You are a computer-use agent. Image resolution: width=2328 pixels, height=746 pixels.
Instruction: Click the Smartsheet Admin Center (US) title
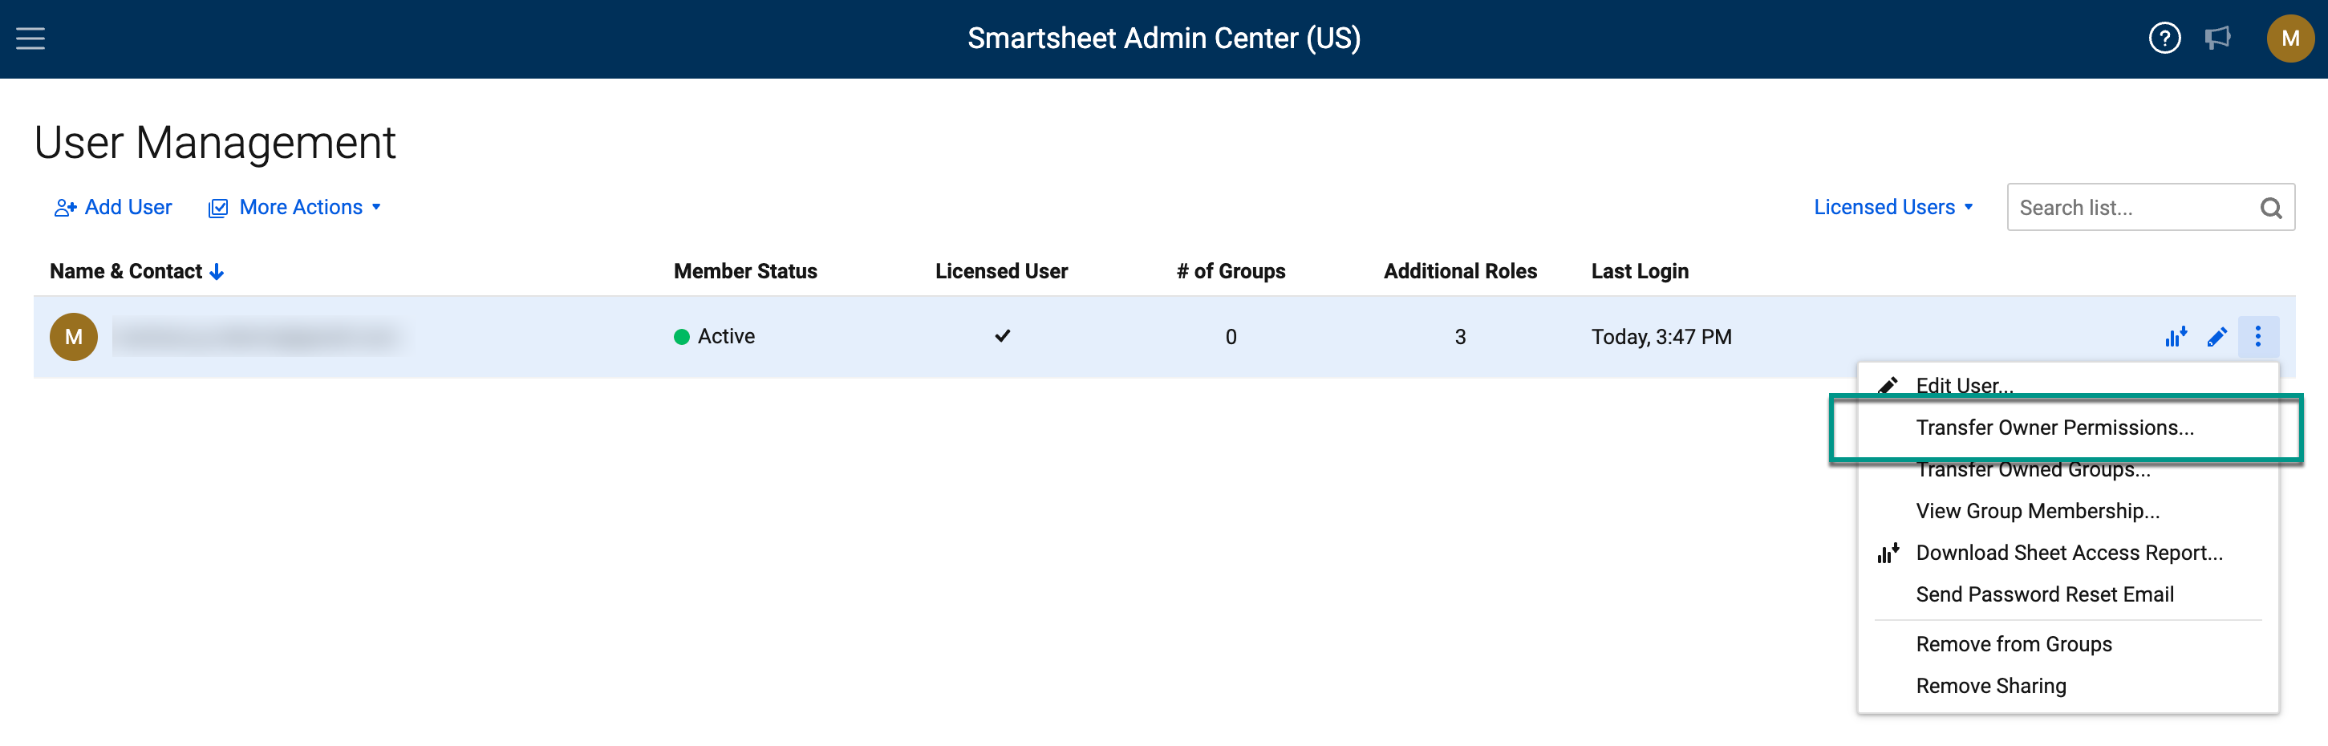[1163, 38]
